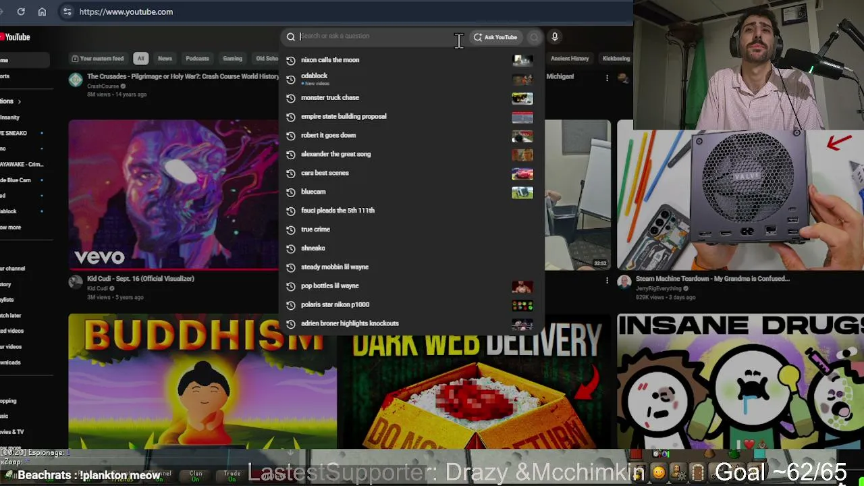Viewport: 864px width, 486px height.
Task: Toggle the Clan chat filter
Action: 196,476
